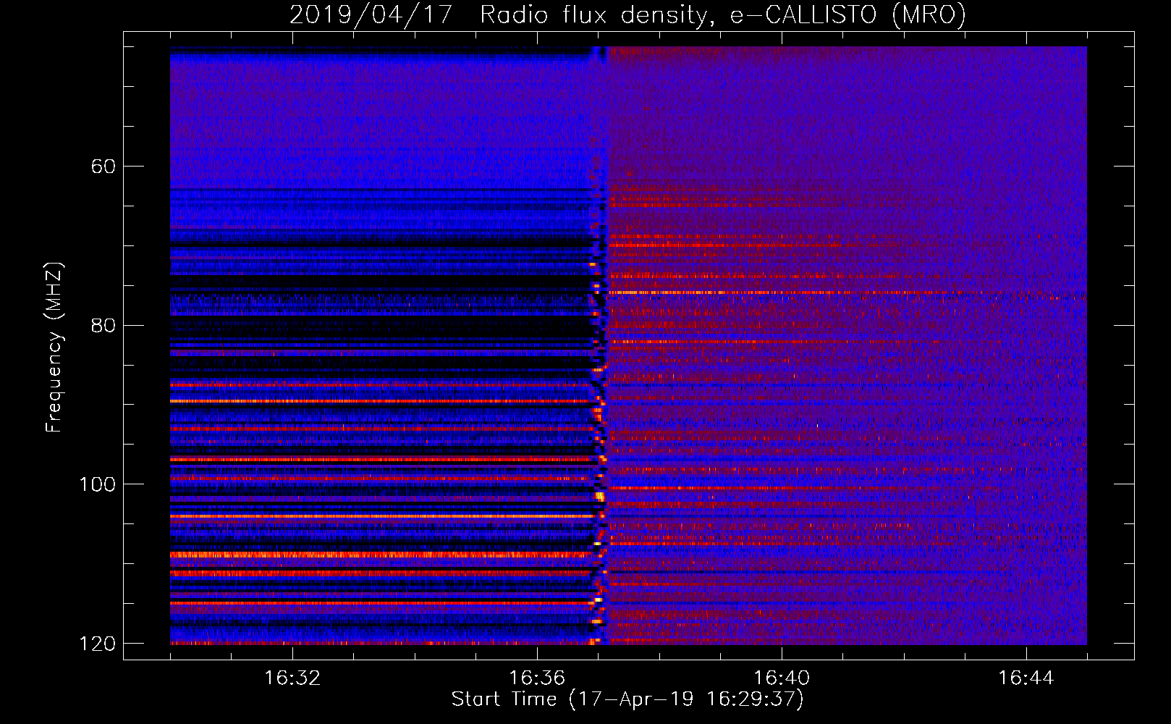The height and width of the screenshot is (724, 1171).
Task: Click the 100 frequency tick label
Action: pyautogui.click(x=97, y=484)
